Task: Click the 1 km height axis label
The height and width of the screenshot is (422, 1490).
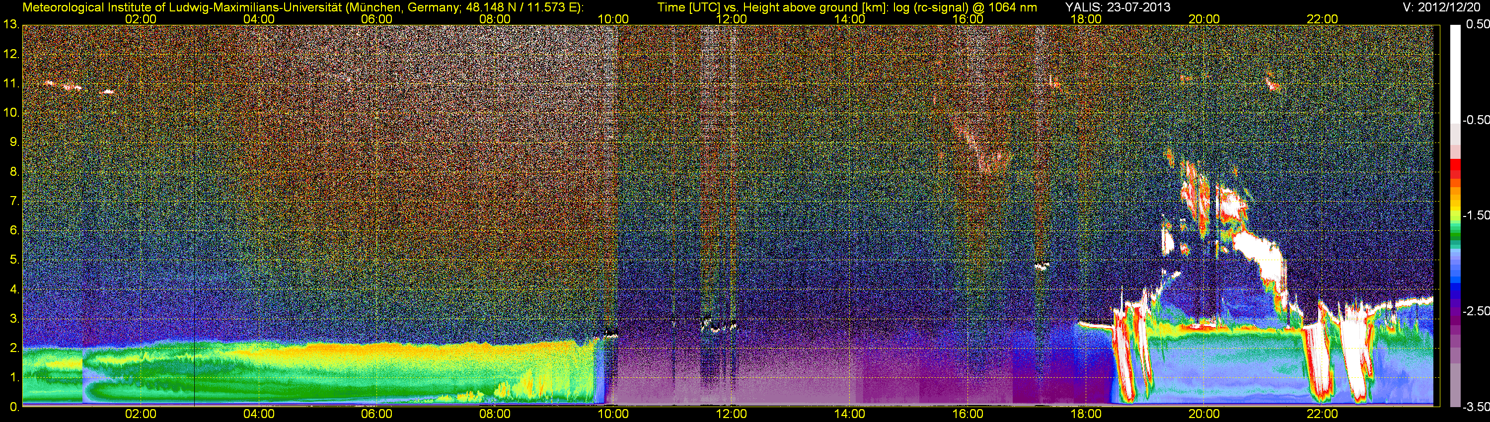Action: tap(14, 378)
